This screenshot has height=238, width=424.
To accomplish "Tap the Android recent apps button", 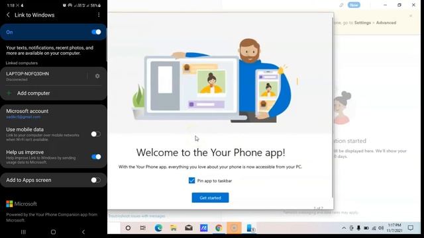I will [23, 232].
